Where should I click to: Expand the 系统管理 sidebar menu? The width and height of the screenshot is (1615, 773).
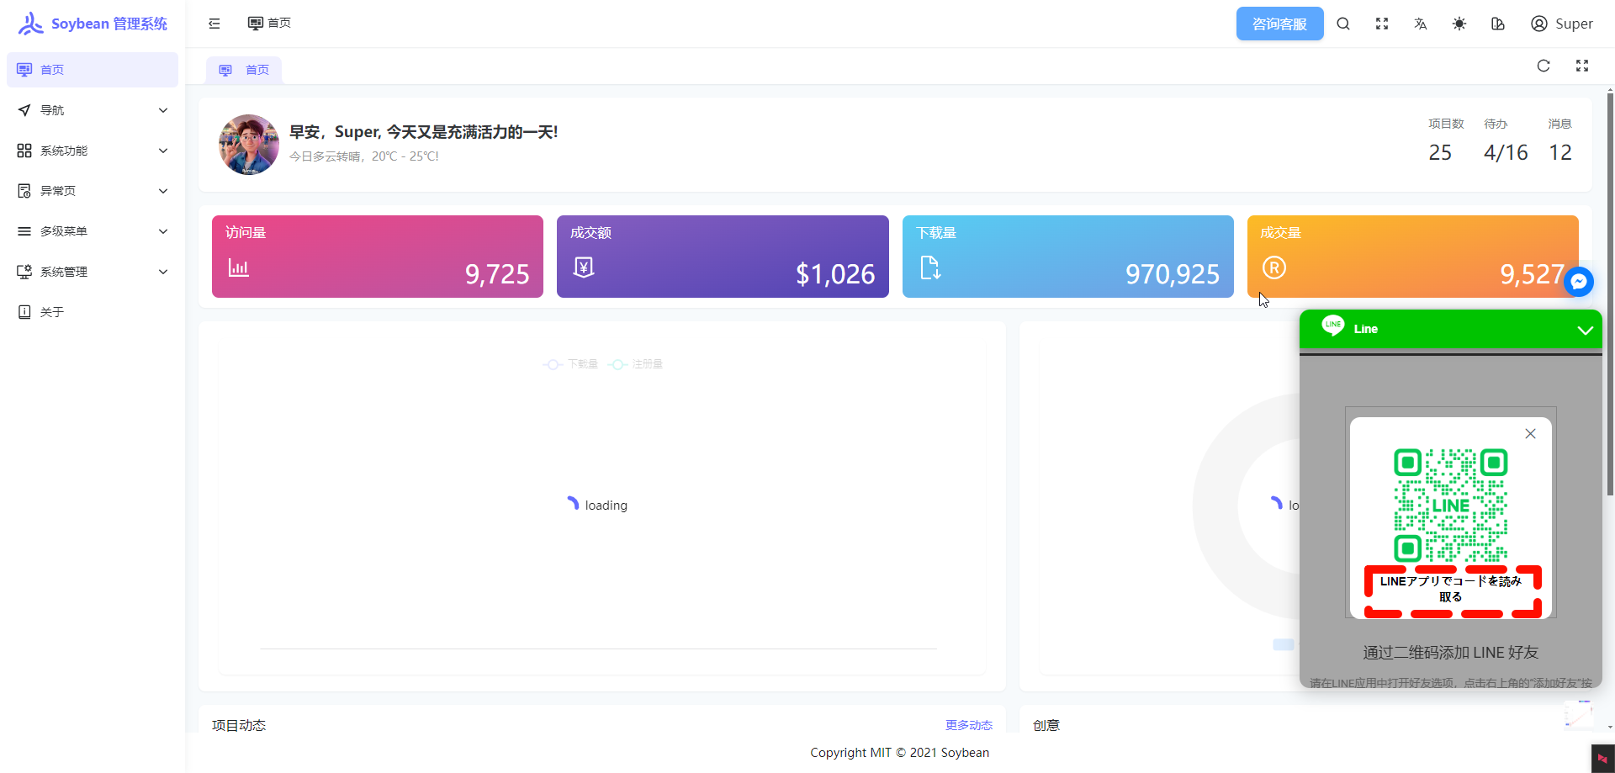[x=93, y=272]
